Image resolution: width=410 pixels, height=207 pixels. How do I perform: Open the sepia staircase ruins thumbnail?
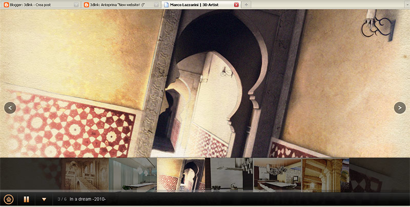tap(85, 175)
